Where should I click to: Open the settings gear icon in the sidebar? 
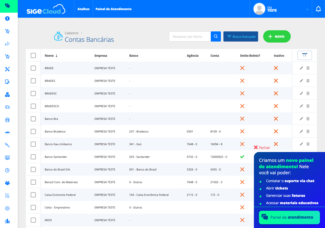7,208
